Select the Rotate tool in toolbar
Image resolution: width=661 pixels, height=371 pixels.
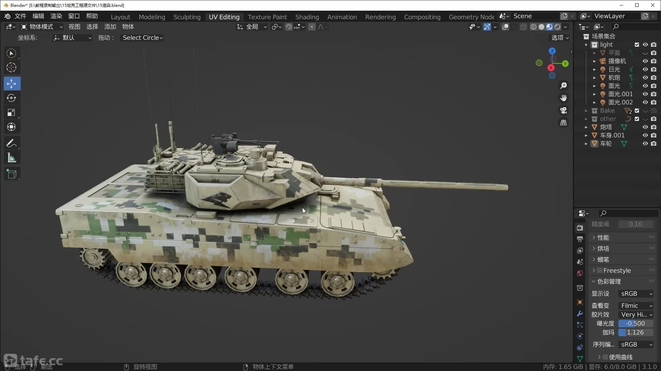[11, 98]
